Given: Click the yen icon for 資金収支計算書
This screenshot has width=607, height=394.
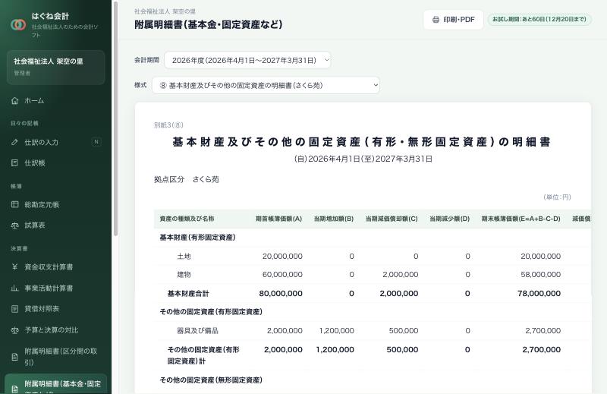Looking at the screenshot, I should pyautogui.click(x=14, y=267).
